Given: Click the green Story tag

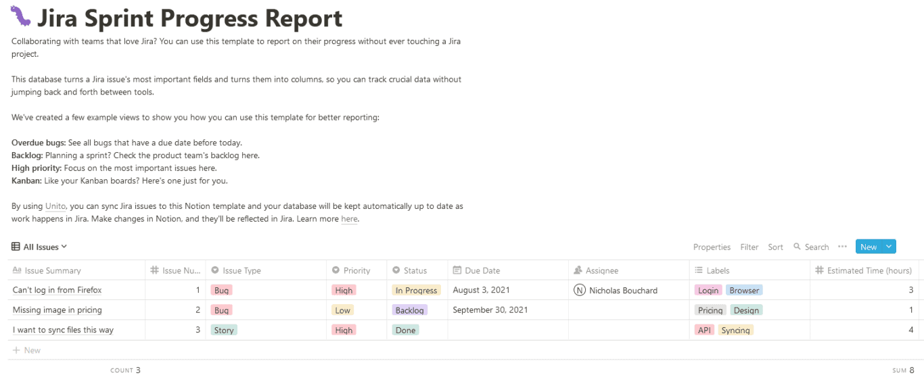Looking at the screenshot, I should [224, 330].
